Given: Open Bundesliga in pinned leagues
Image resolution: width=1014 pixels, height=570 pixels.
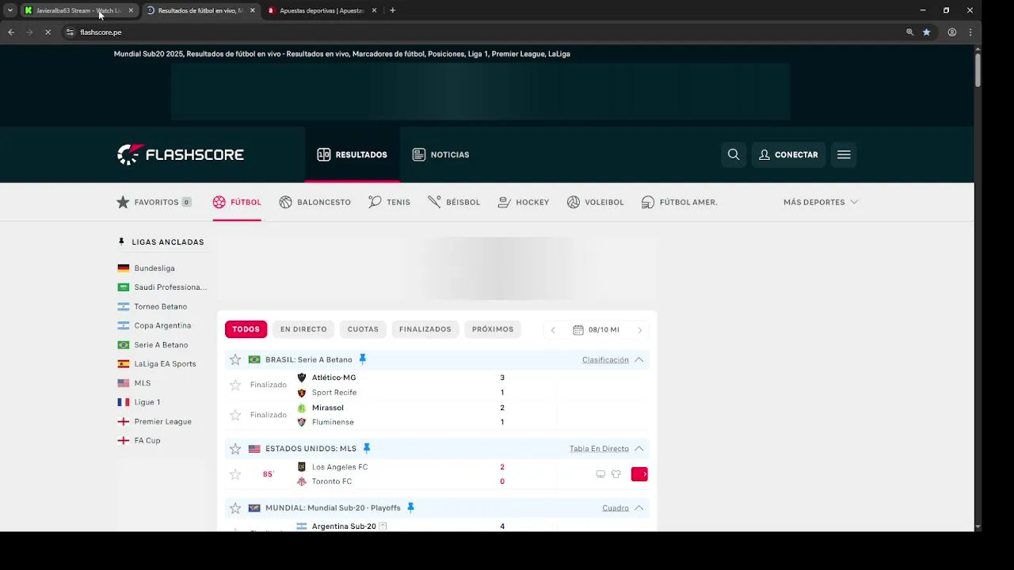Looking at the screenshot, I should [154, 268].
